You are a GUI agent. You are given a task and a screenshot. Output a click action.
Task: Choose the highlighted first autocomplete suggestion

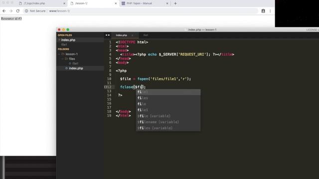[x=168, y=92]
